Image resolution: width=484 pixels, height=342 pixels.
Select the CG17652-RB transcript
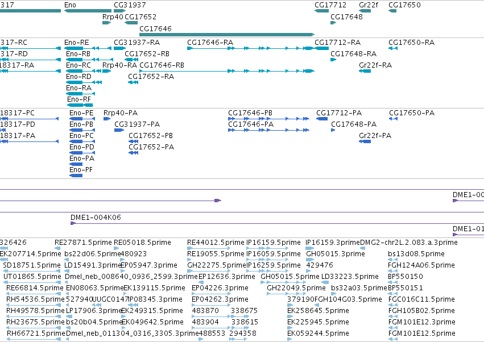[131, 60]
